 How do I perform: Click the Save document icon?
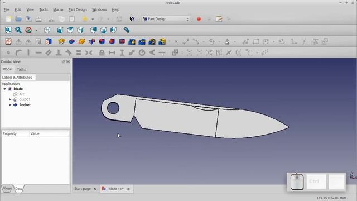(28, 19)
